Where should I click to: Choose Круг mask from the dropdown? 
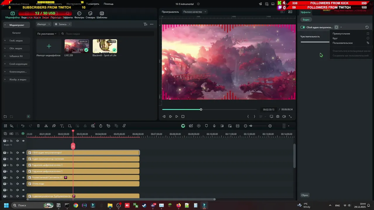coord(351,38)
